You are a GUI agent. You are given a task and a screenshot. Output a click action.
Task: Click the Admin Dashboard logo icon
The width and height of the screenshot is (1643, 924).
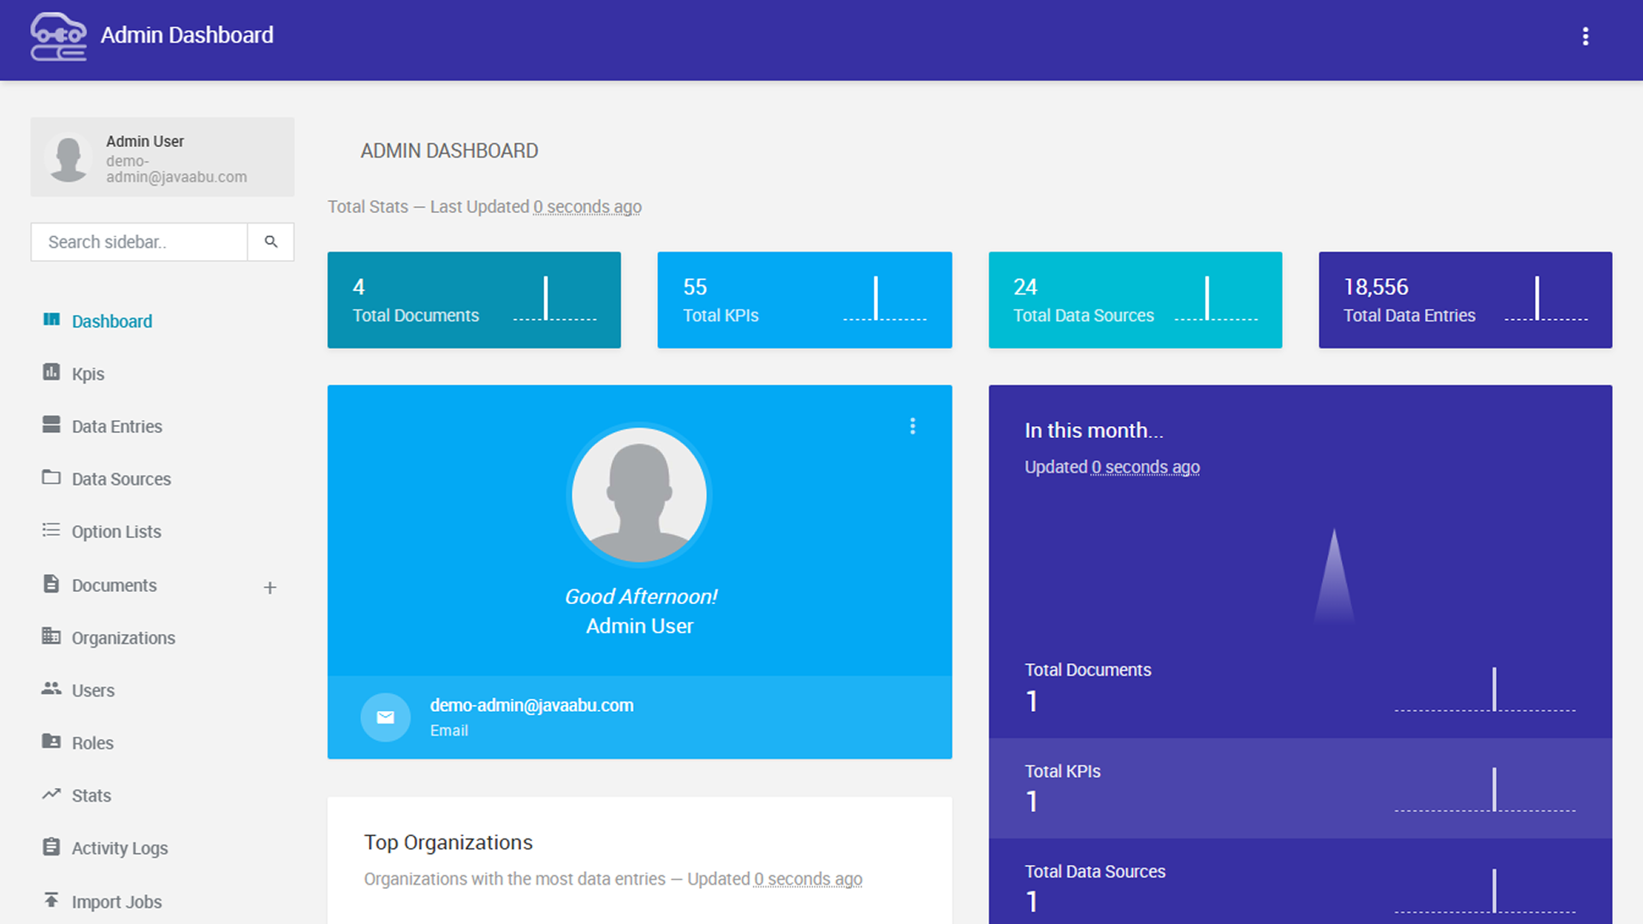click(58, 36)
